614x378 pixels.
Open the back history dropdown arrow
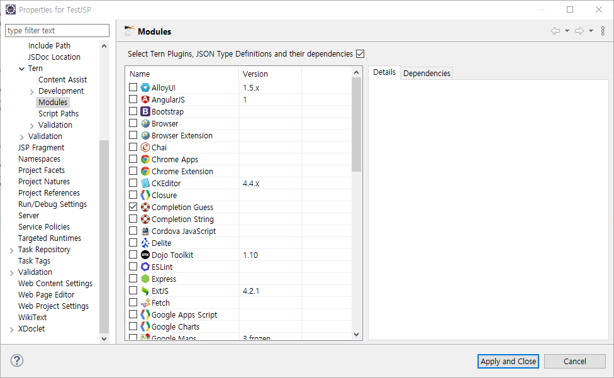tap(567, 31)
